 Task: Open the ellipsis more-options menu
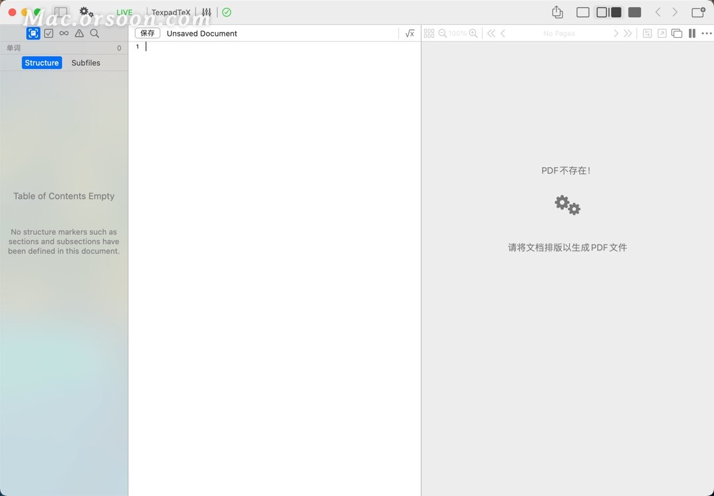pos(706,33)
